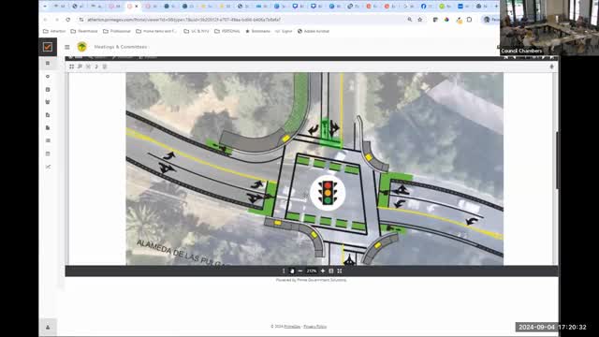Click the magnifier zoom icon in address bar
The image size is (599, 337).
410,20
